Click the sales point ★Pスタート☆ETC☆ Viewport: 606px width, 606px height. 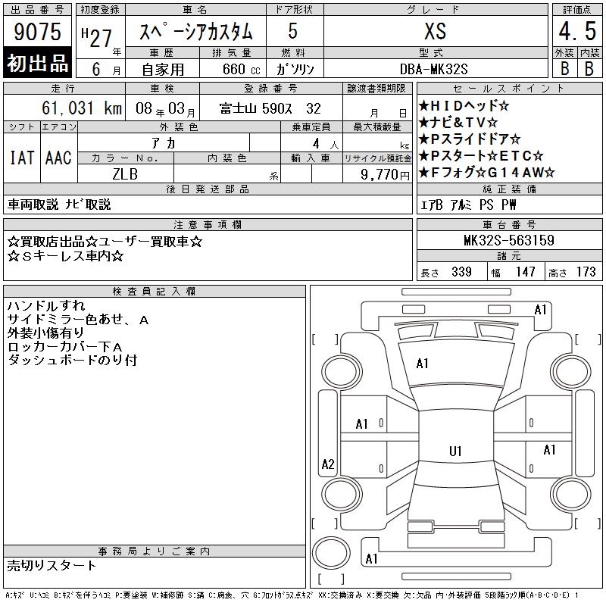tap(481, 156)
